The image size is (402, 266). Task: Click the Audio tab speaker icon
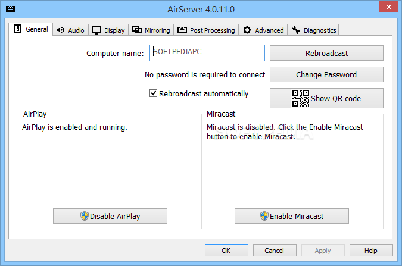coord(60,30)
